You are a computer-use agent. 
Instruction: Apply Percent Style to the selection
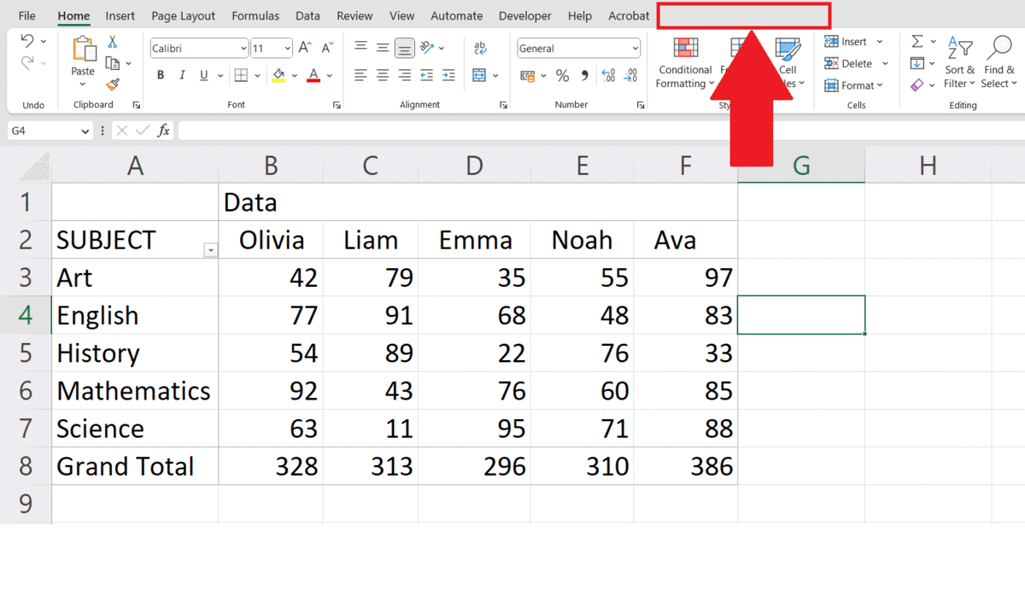click(561, 76)
